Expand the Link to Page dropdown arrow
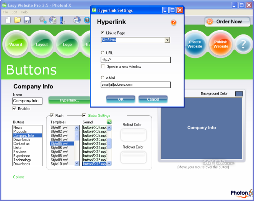This screenshot has width=254, height=201. (x=167, y=40)
